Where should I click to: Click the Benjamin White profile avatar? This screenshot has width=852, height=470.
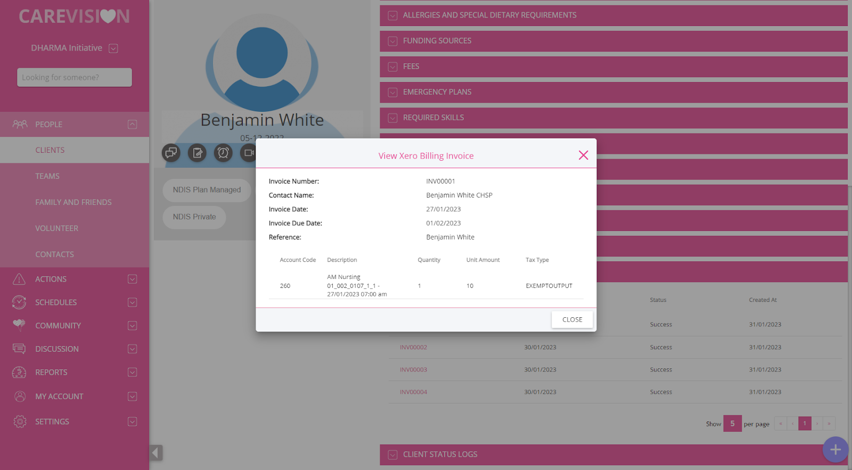coord(262,62)
